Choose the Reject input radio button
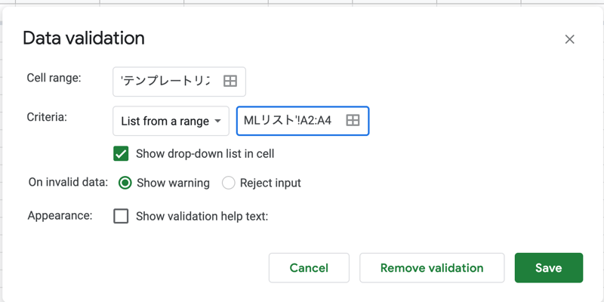This screenshot has height=302, width=604. (x=229, y=183)
